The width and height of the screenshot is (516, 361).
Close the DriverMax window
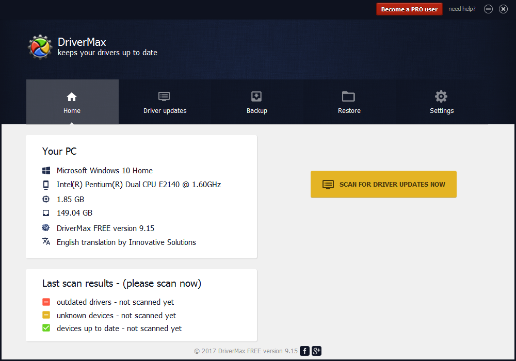click(x=503, y=9)
